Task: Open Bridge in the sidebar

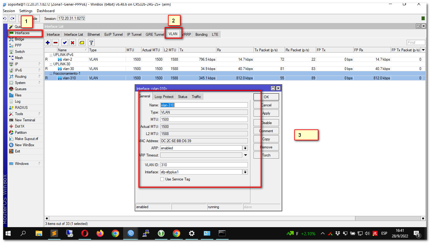Action: [19, 39]
